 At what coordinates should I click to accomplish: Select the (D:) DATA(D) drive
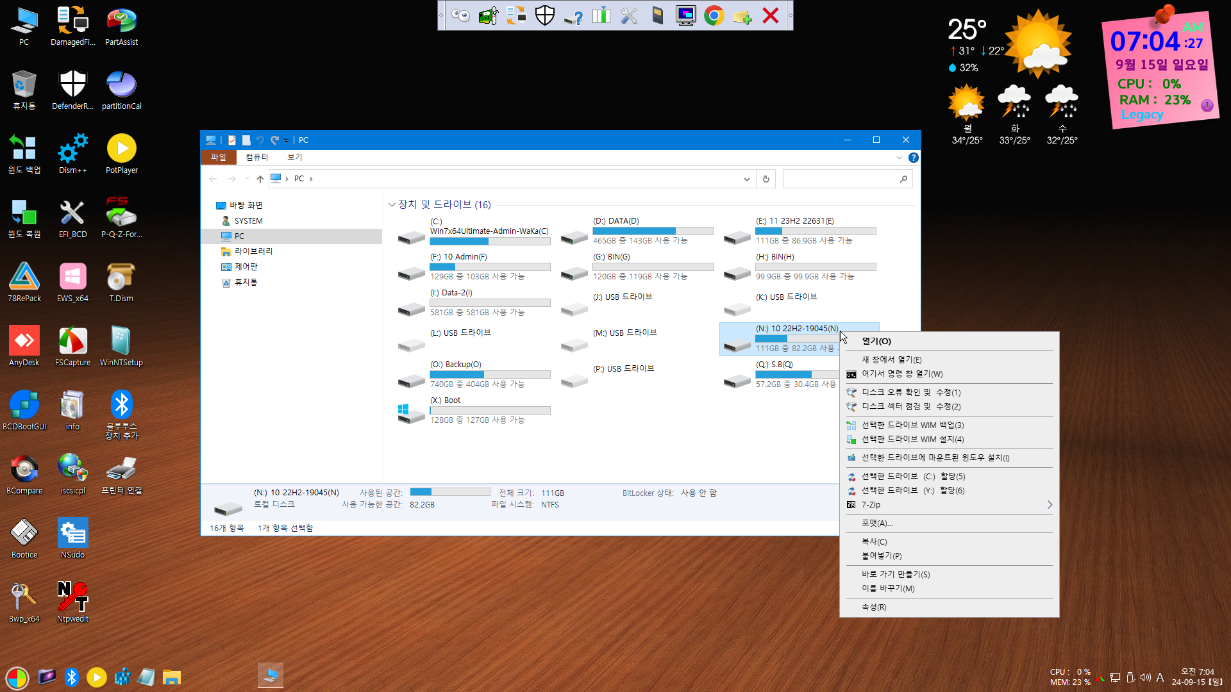click(x=637, y=231)
